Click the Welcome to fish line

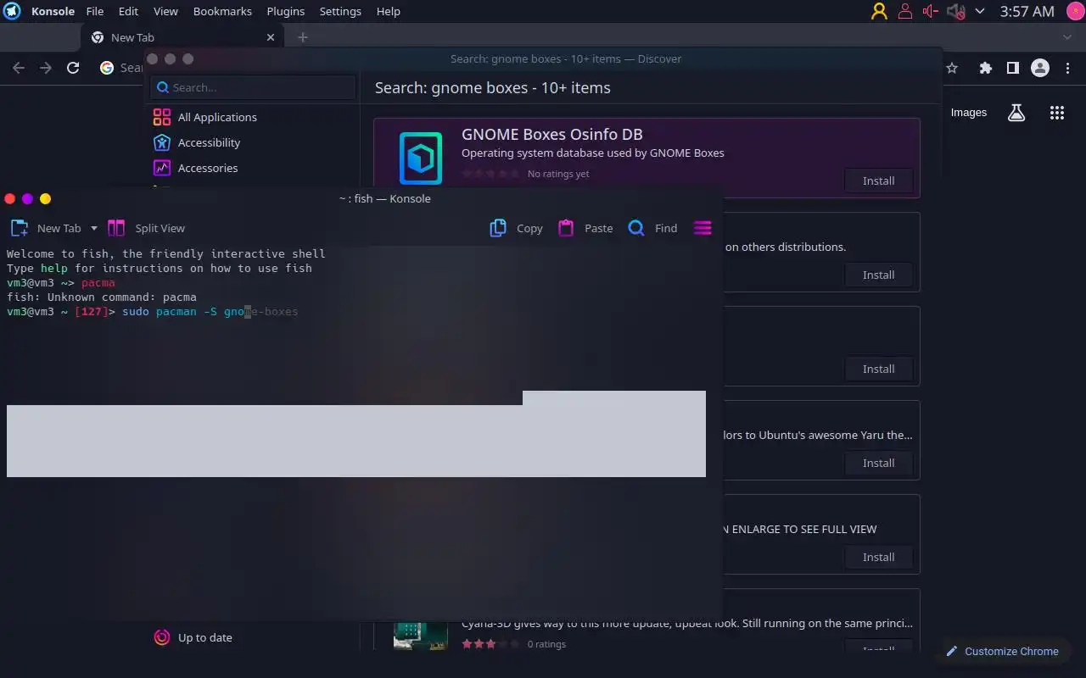tap(166, 253)
